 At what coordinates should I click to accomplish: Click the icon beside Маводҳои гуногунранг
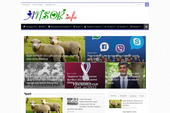tap(49, 27)
